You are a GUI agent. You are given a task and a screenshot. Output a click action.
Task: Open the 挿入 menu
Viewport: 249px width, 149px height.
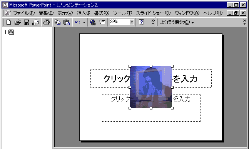84,13
